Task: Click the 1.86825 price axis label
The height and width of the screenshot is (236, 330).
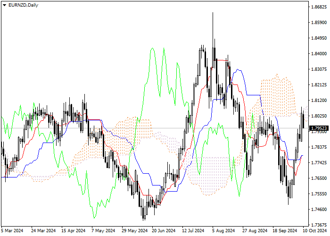Action: coord(319,7)
